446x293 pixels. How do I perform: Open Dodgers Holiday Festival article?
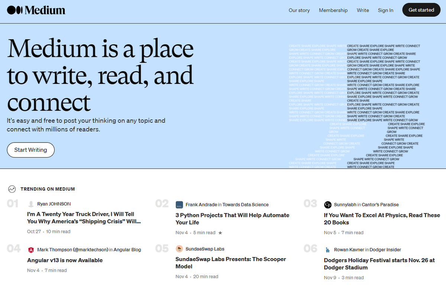(379, 264)
